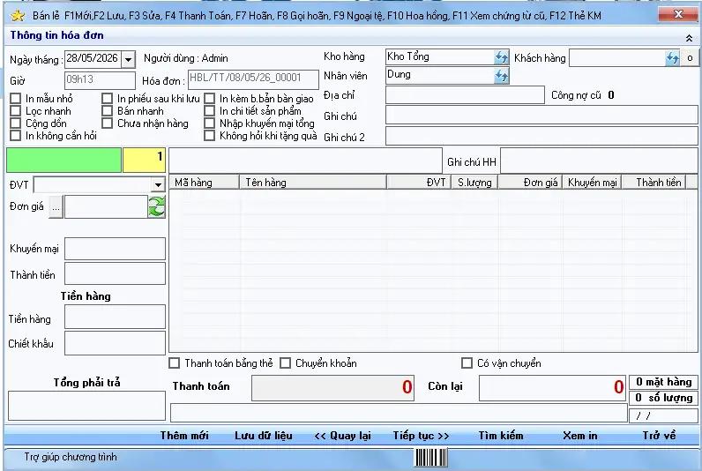Enable In phiếu sau khi lưu
This screenshot has height=471, width=702.
[x=107, y=99]
